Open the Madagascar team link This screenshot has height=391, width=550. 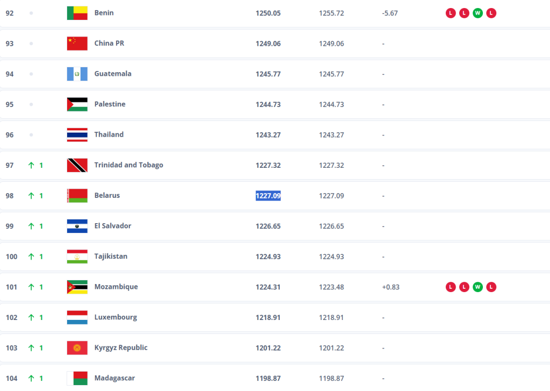[x=114, y=378]
